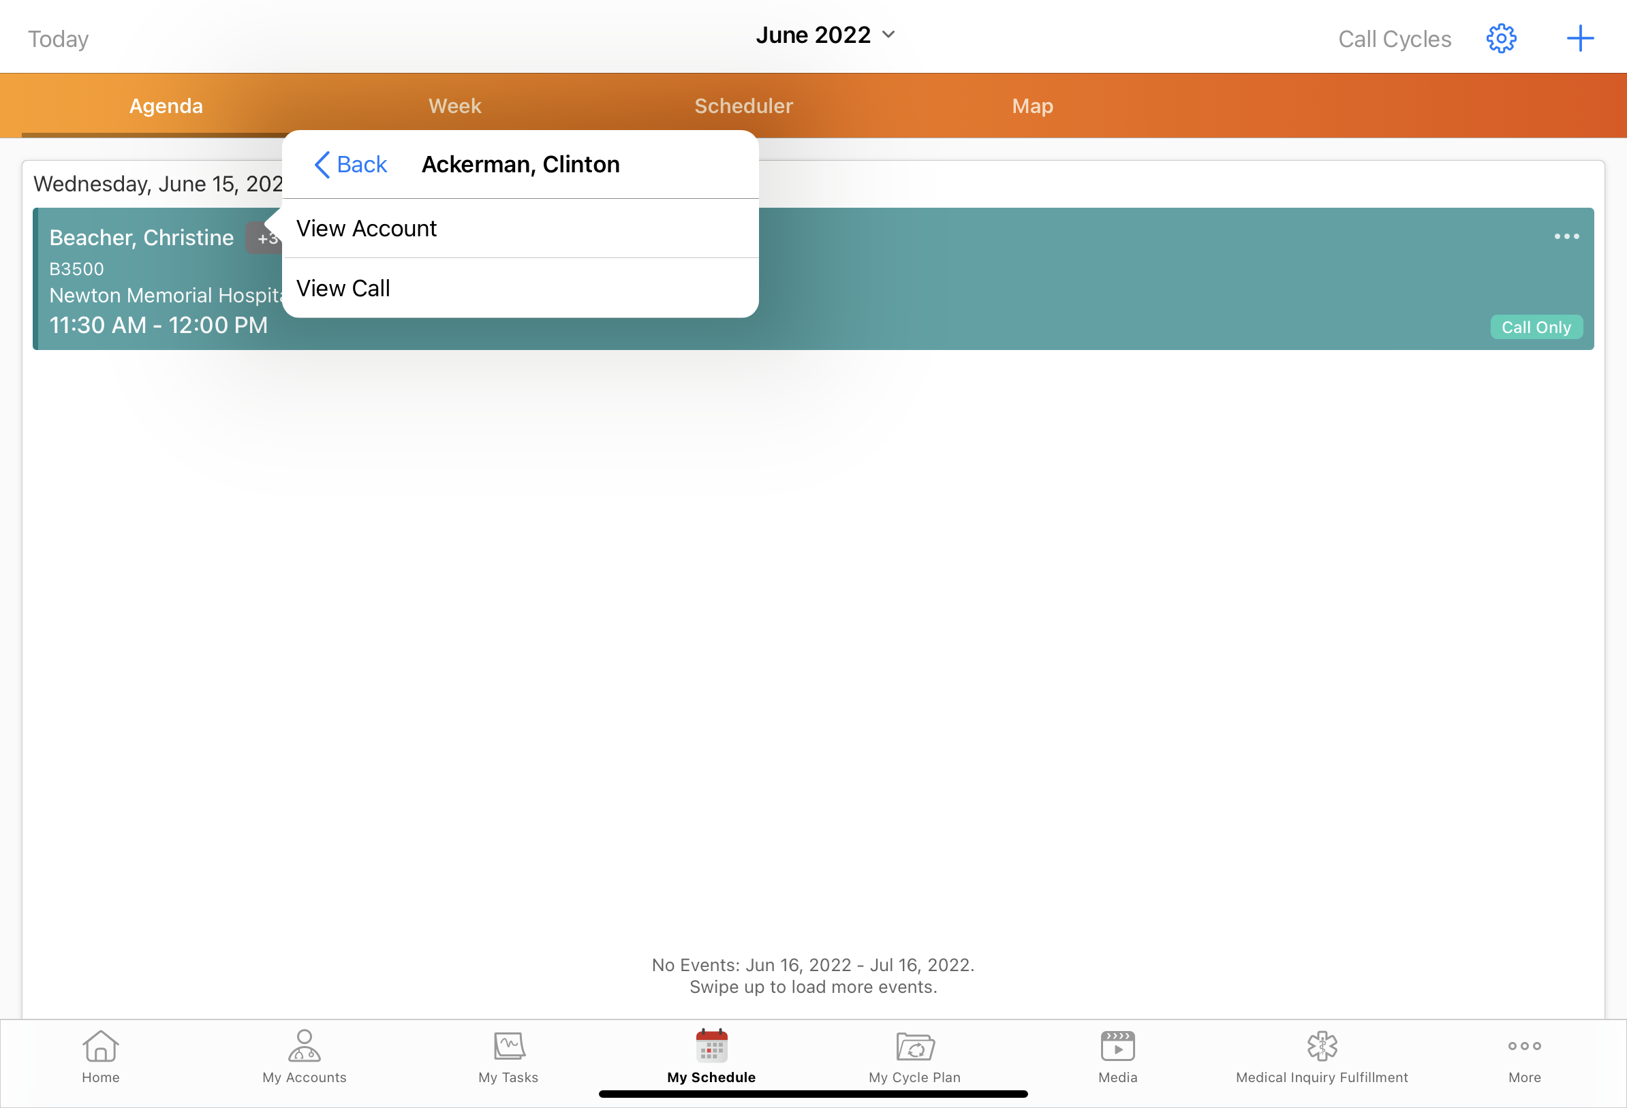Switch to the Week tab
Viewport: 1627px width, 1108px height.
click(x=454, y=106)
